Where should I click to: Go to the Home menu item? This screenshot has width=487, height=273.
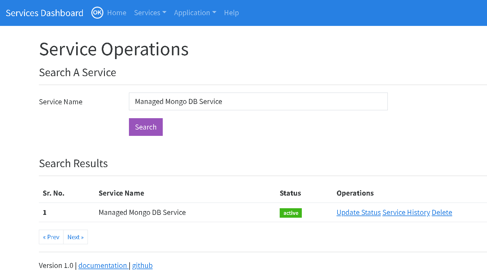coord(117,13)
